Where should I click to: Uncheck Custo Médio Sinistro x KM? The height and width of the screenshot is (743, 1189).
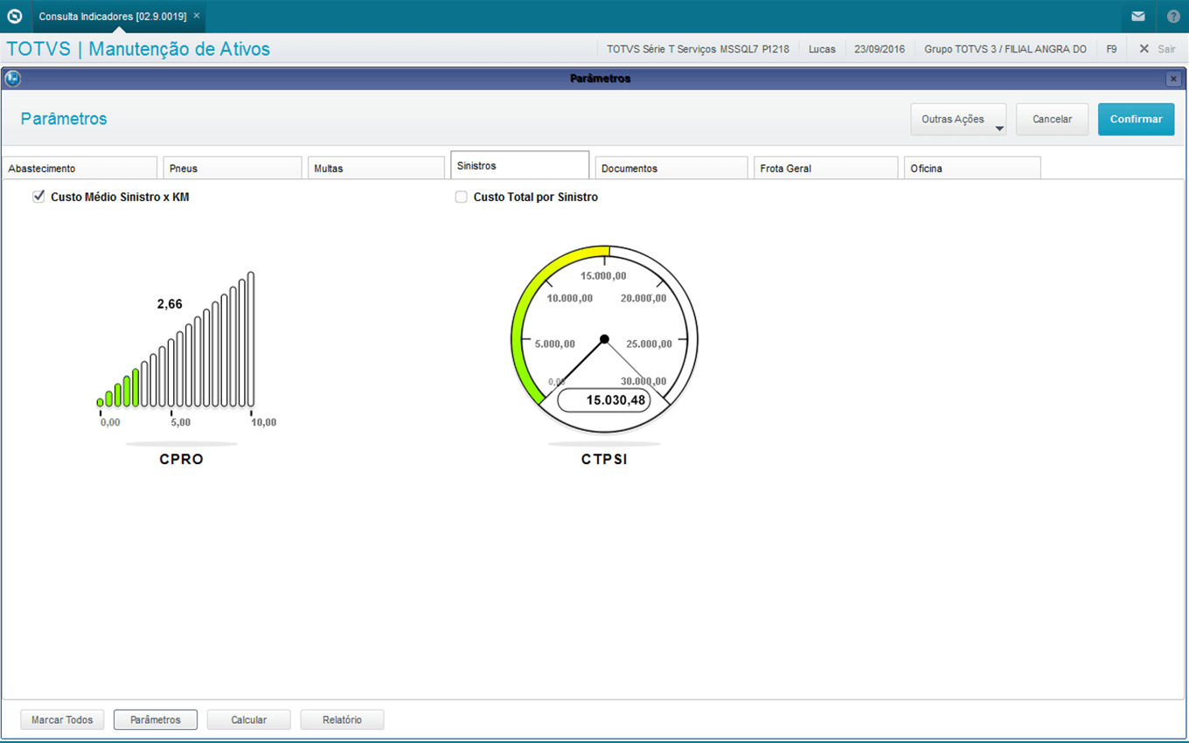pos(38,197)
